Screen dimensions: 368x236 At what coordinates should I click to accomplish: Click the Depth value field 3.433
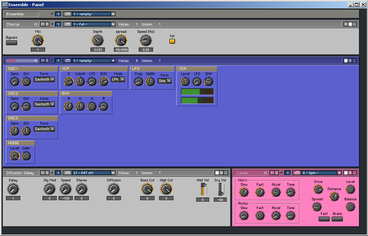point(98,50)
